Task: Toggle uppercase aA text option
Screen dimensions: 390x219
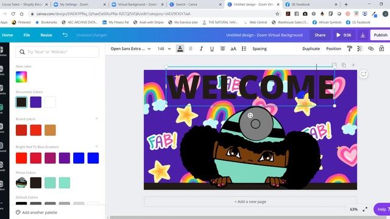Action: 233,49
